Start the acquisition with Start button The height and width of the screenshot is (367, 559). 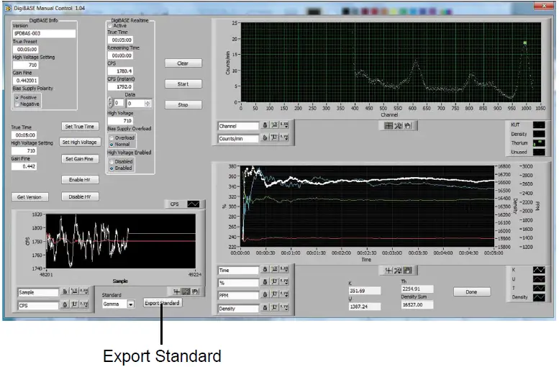(x=183, y=83)
